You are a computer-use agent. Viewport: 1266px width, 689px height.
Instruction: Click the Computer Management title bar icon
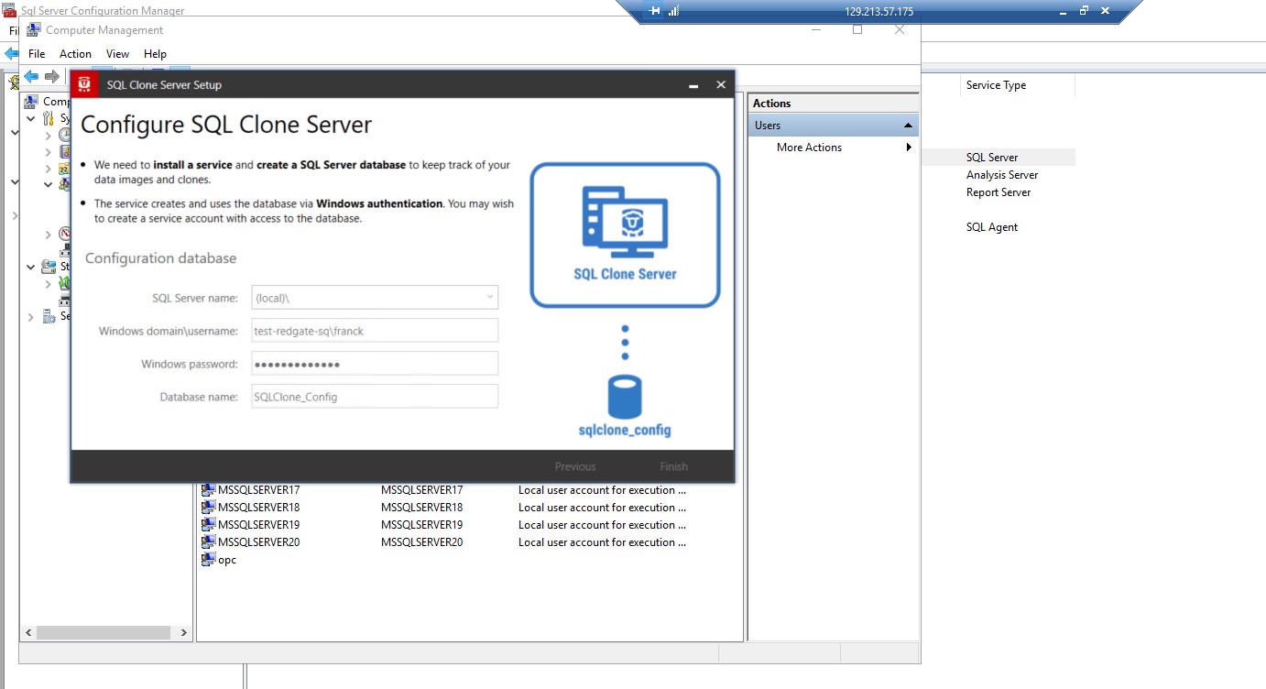coord(34,29)
